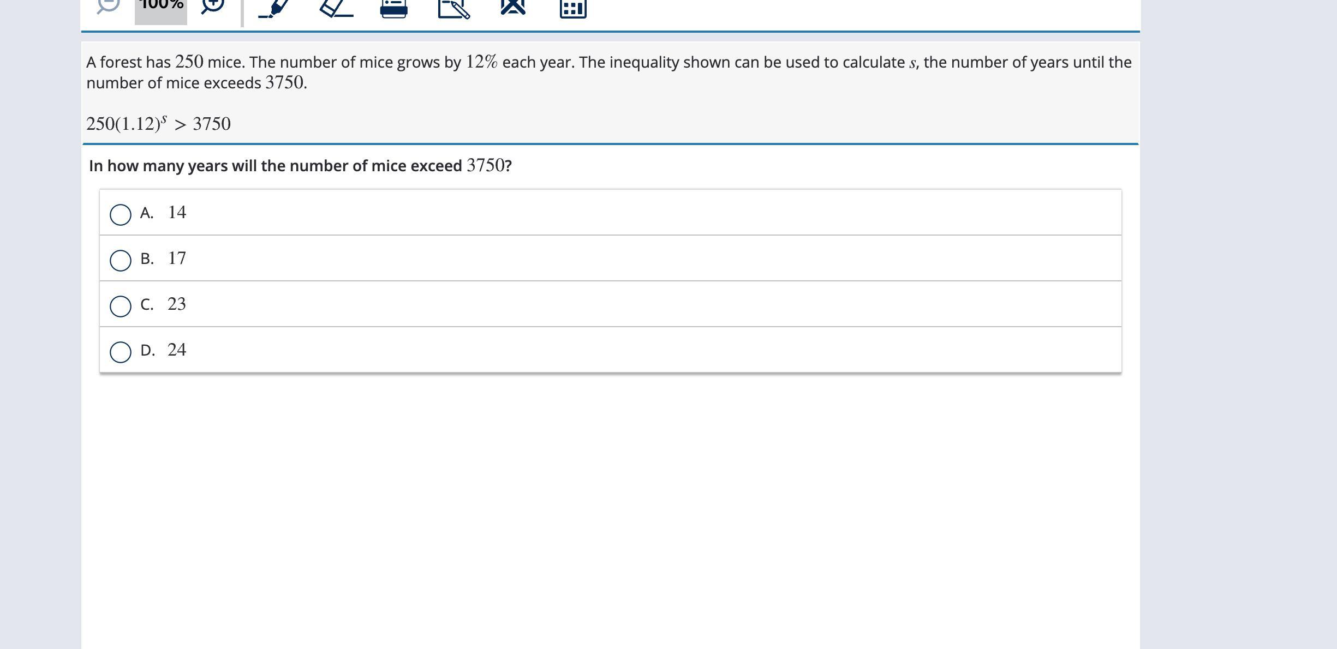The height and width of the screenshot is (649, 1337).
Task: Click answer text 17
Action: (177, 258)
